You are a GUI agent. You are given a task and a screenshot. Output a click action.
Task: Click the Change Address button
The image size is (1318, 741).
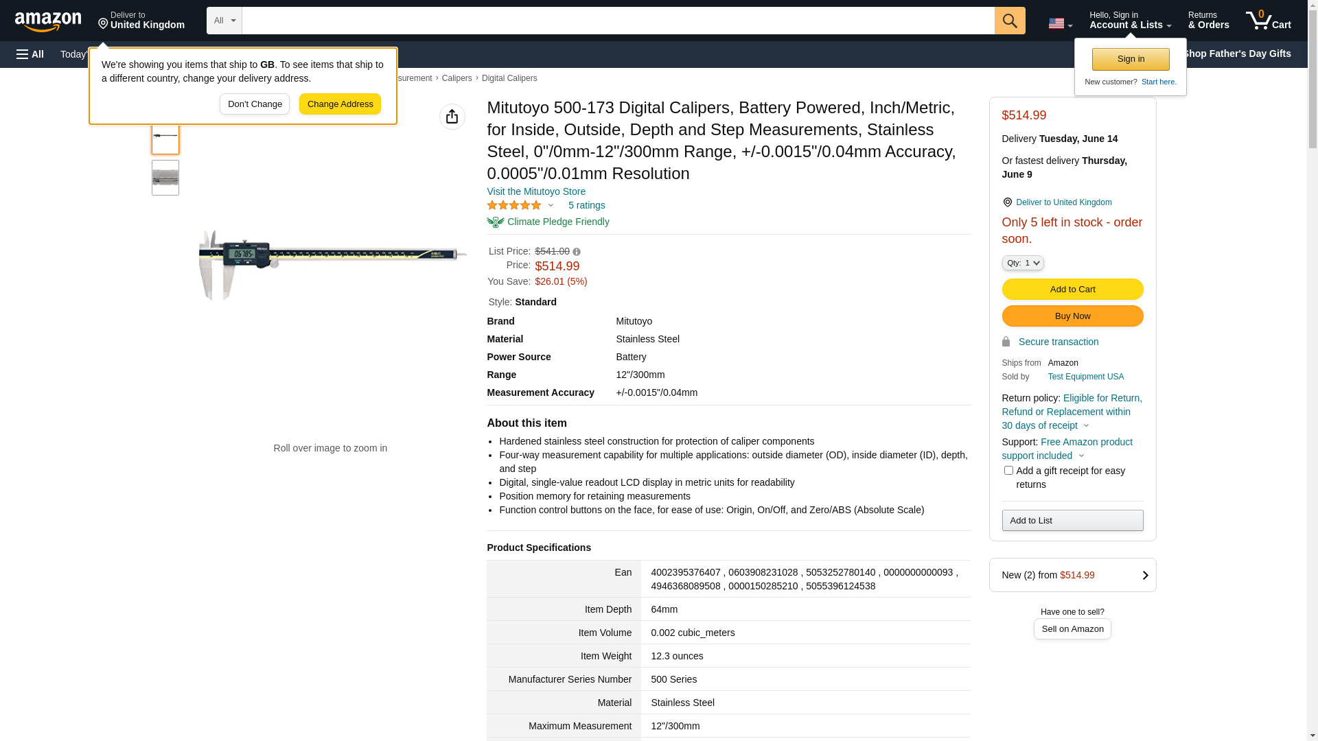(340, 104)
